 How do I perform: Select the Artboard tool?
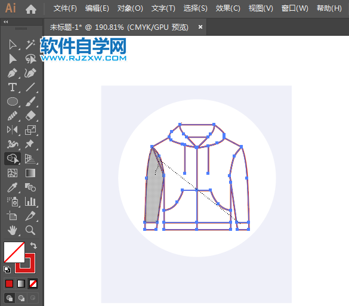12,215
